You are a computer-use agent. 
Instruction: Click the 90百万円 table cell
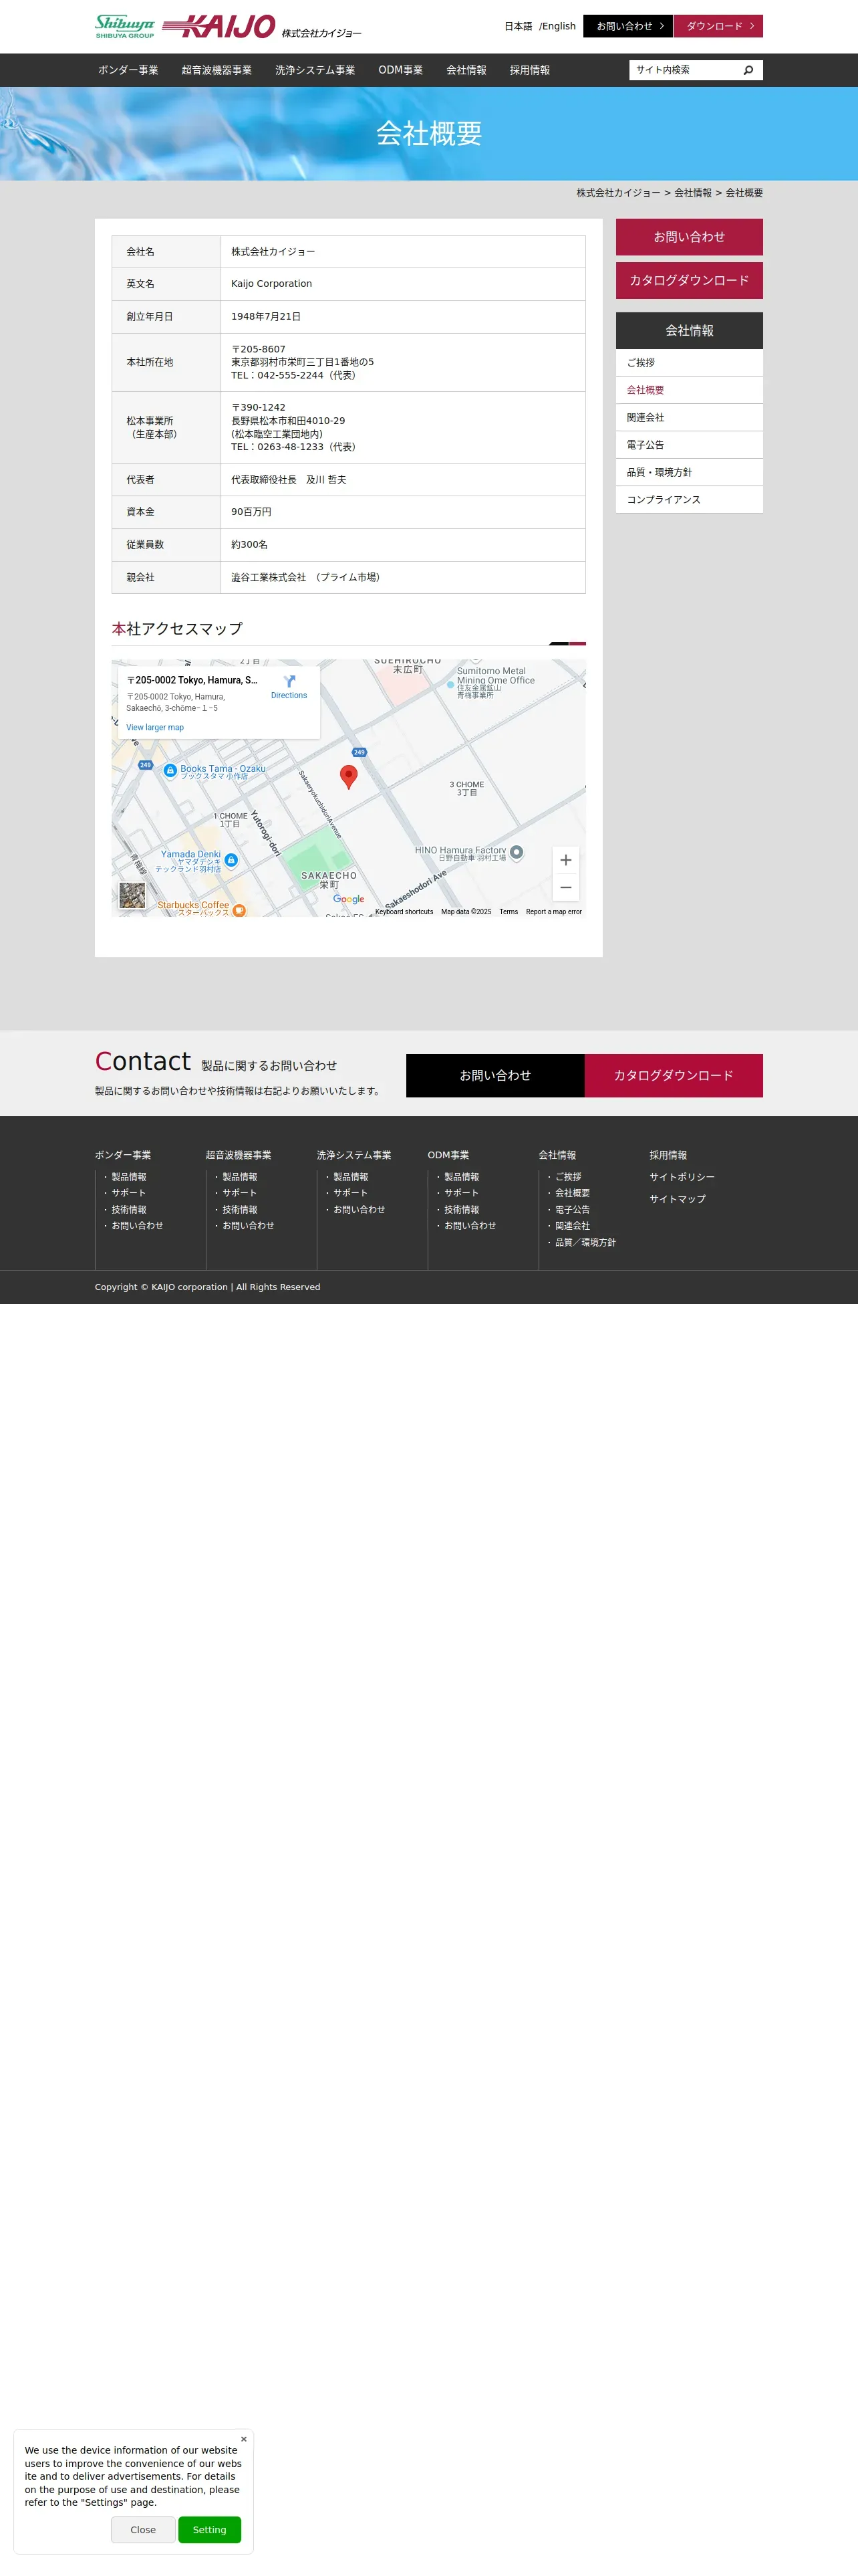click(402, 512)
